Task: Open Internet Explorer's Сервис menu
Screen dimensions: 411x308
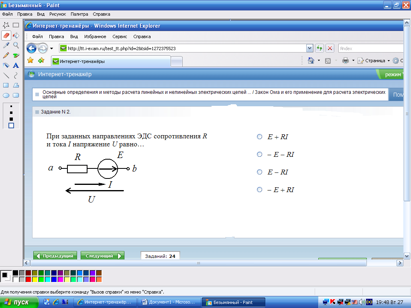Action: [120, 36]
